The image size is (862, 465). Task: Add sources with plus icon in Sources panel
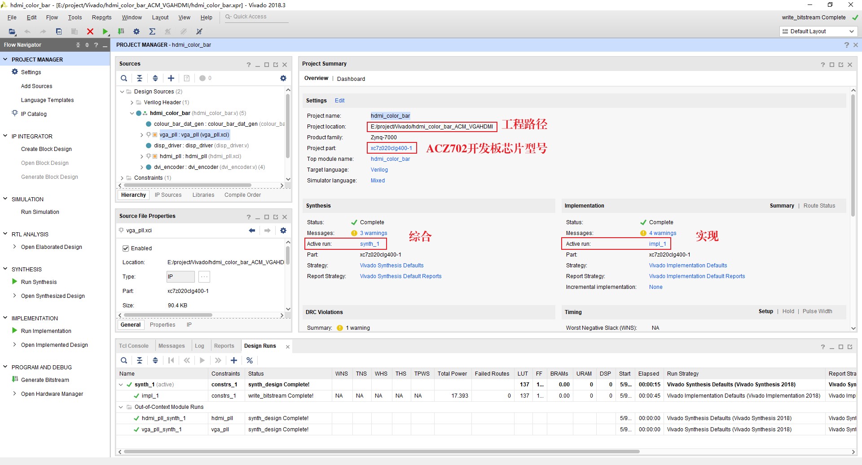point(171,78)
